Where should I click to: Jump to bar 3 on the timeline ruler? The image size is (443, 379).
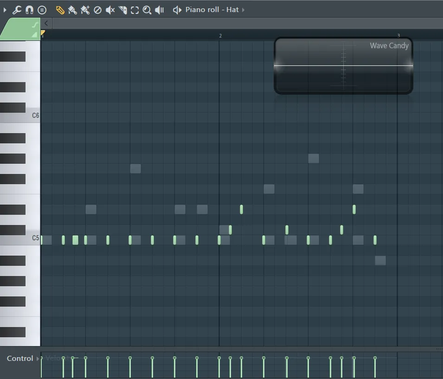(398, 35)
